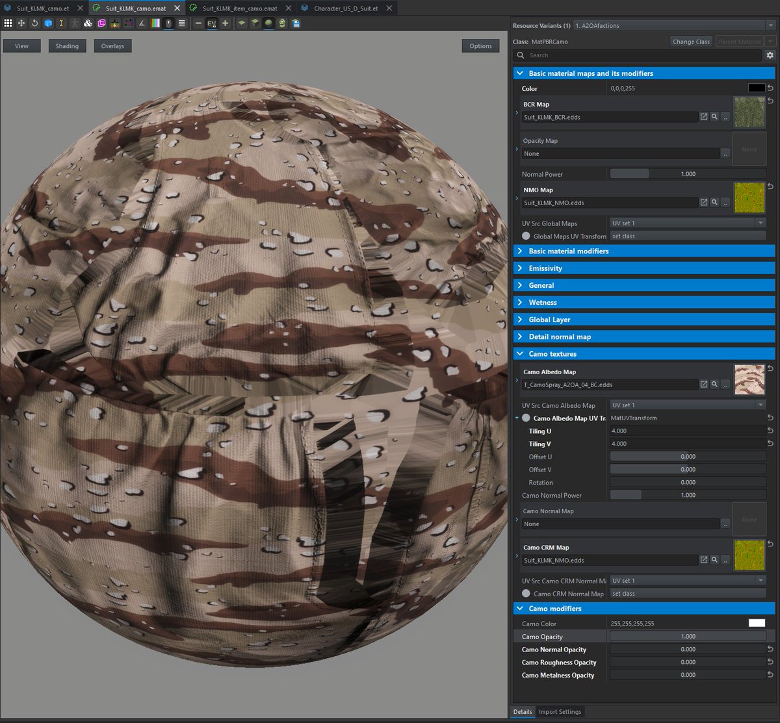Open the View menu in the viewport
This screenshot has height=723, width=780.
pyautogui.click(x=22, y=46)
